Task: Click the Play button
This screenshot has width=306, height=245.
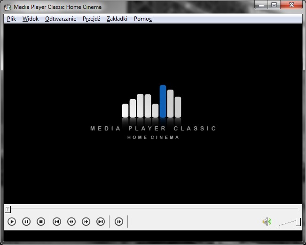Action: pyautogui.click(x=12, y=222)
